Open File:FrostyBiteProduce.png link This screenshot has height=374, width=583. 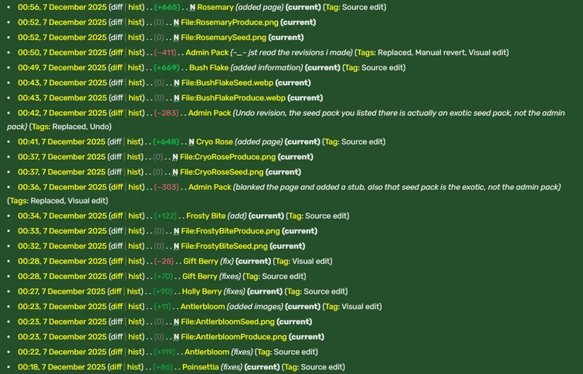[x=230, y=231]
